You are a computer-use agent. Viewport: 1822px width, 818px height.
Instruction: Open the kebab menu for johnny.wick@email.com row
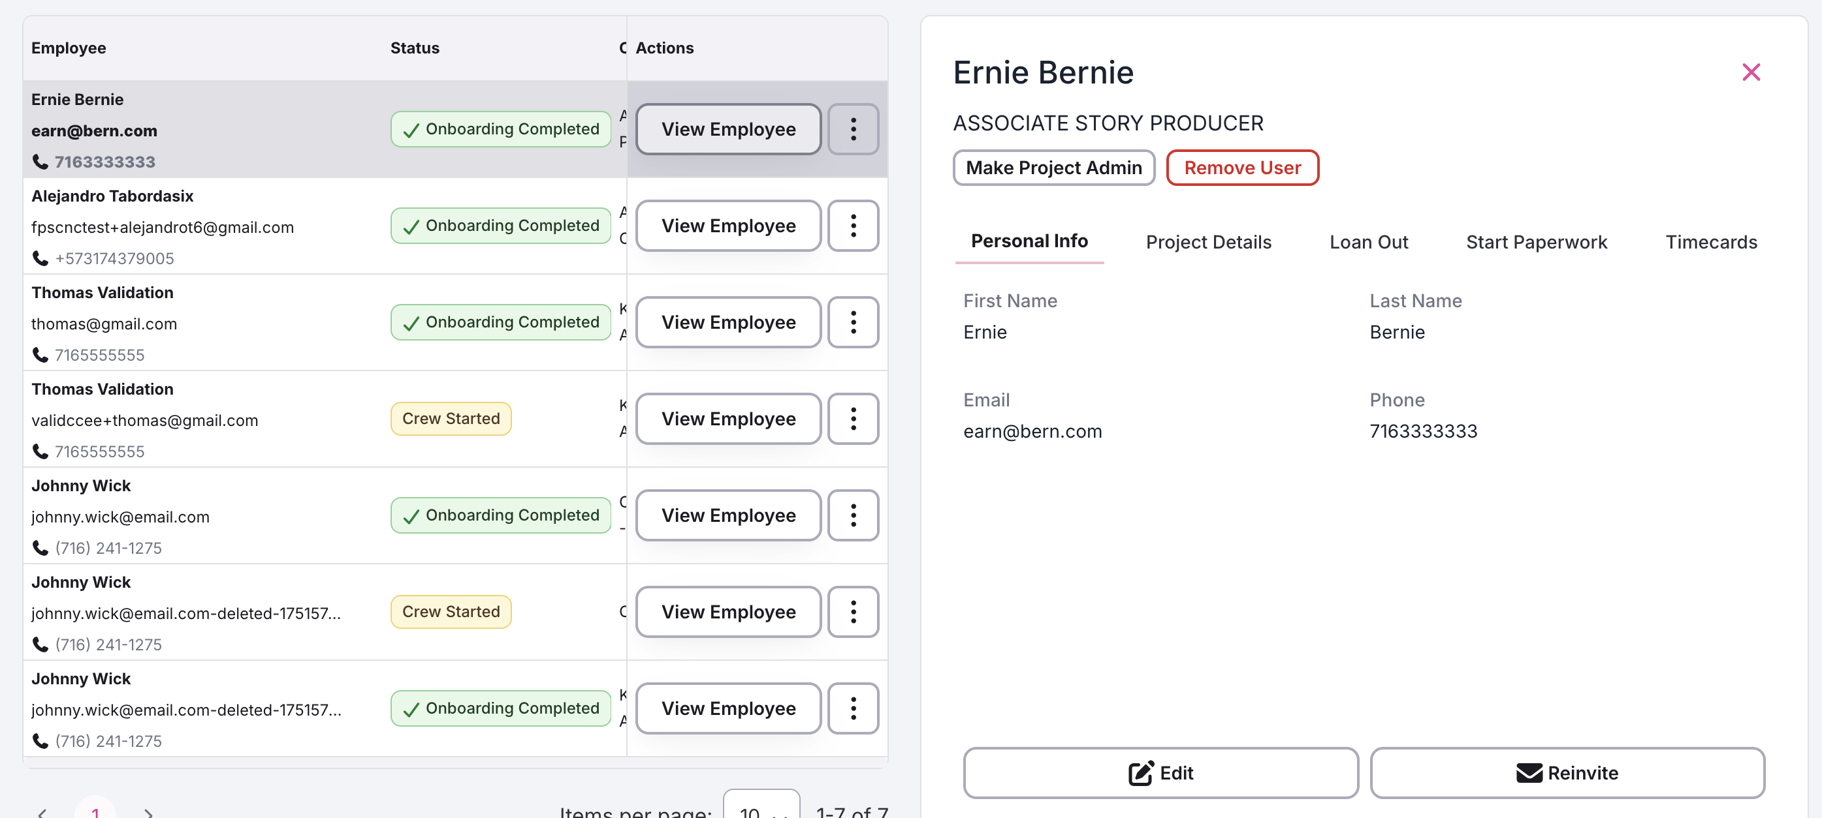pyautogui.click(x=853, y=516)
